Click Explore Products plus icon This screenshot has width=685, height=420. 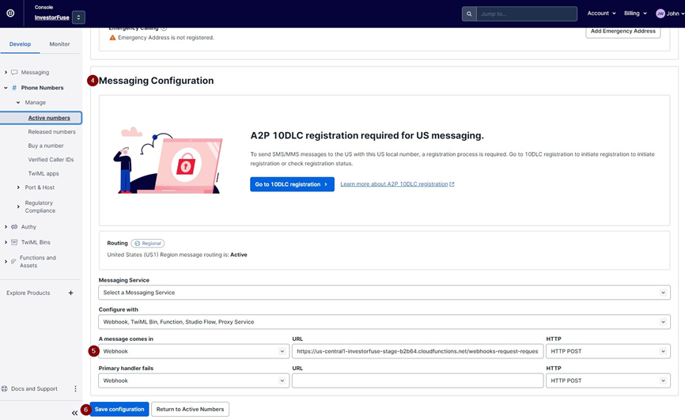70,293
